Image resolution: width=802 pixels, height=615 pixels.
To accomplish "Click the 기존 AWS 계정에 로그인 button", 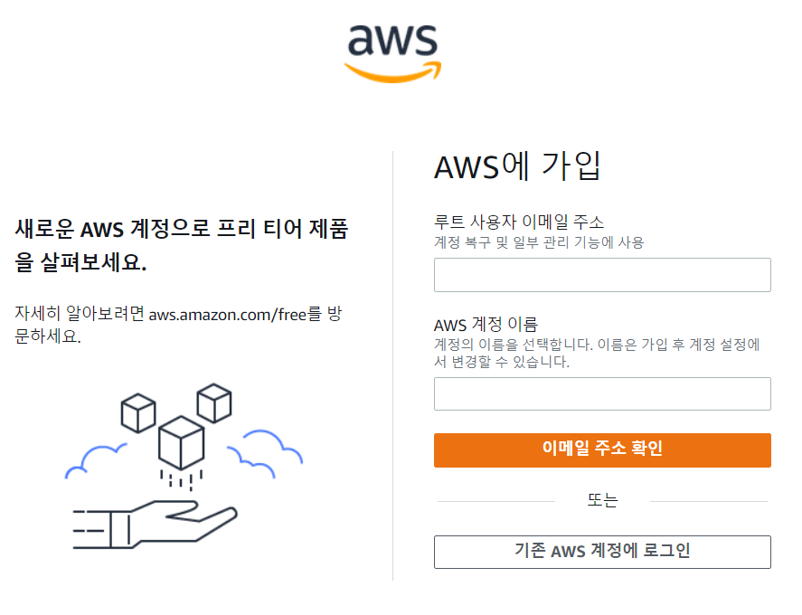I will pyautogui.click(x=602, y=552).
